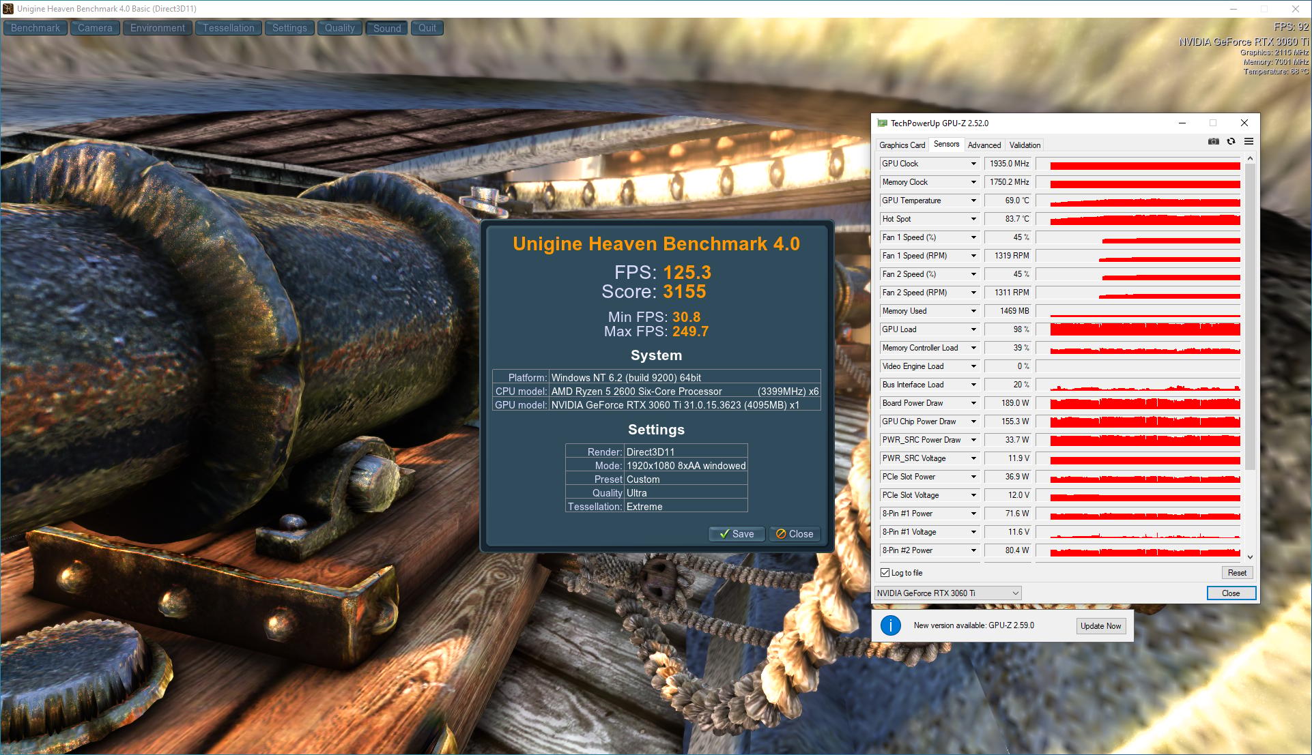Toggle the Sound button in Heaven toolbar

click(387, 28)
